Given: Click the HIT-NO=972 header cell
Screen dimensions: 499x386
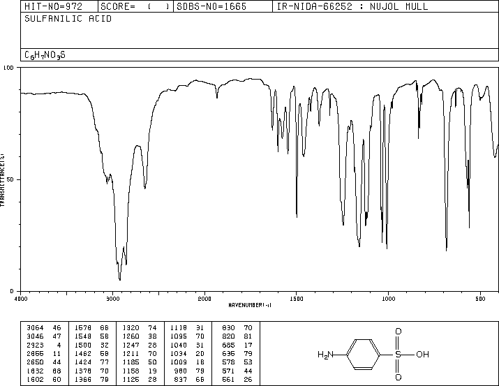Looking at the screenshot, I should [x=59, y=6].
